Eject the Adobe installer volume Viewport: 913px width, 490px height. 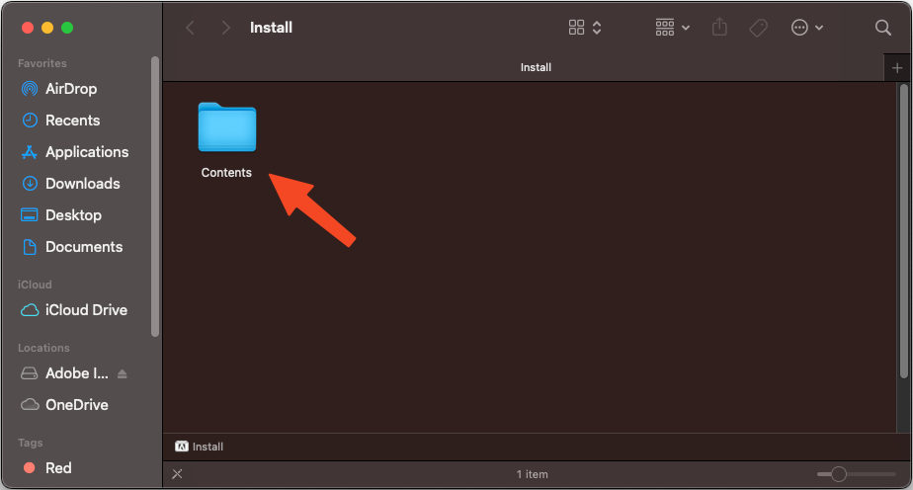coord(123,373)
